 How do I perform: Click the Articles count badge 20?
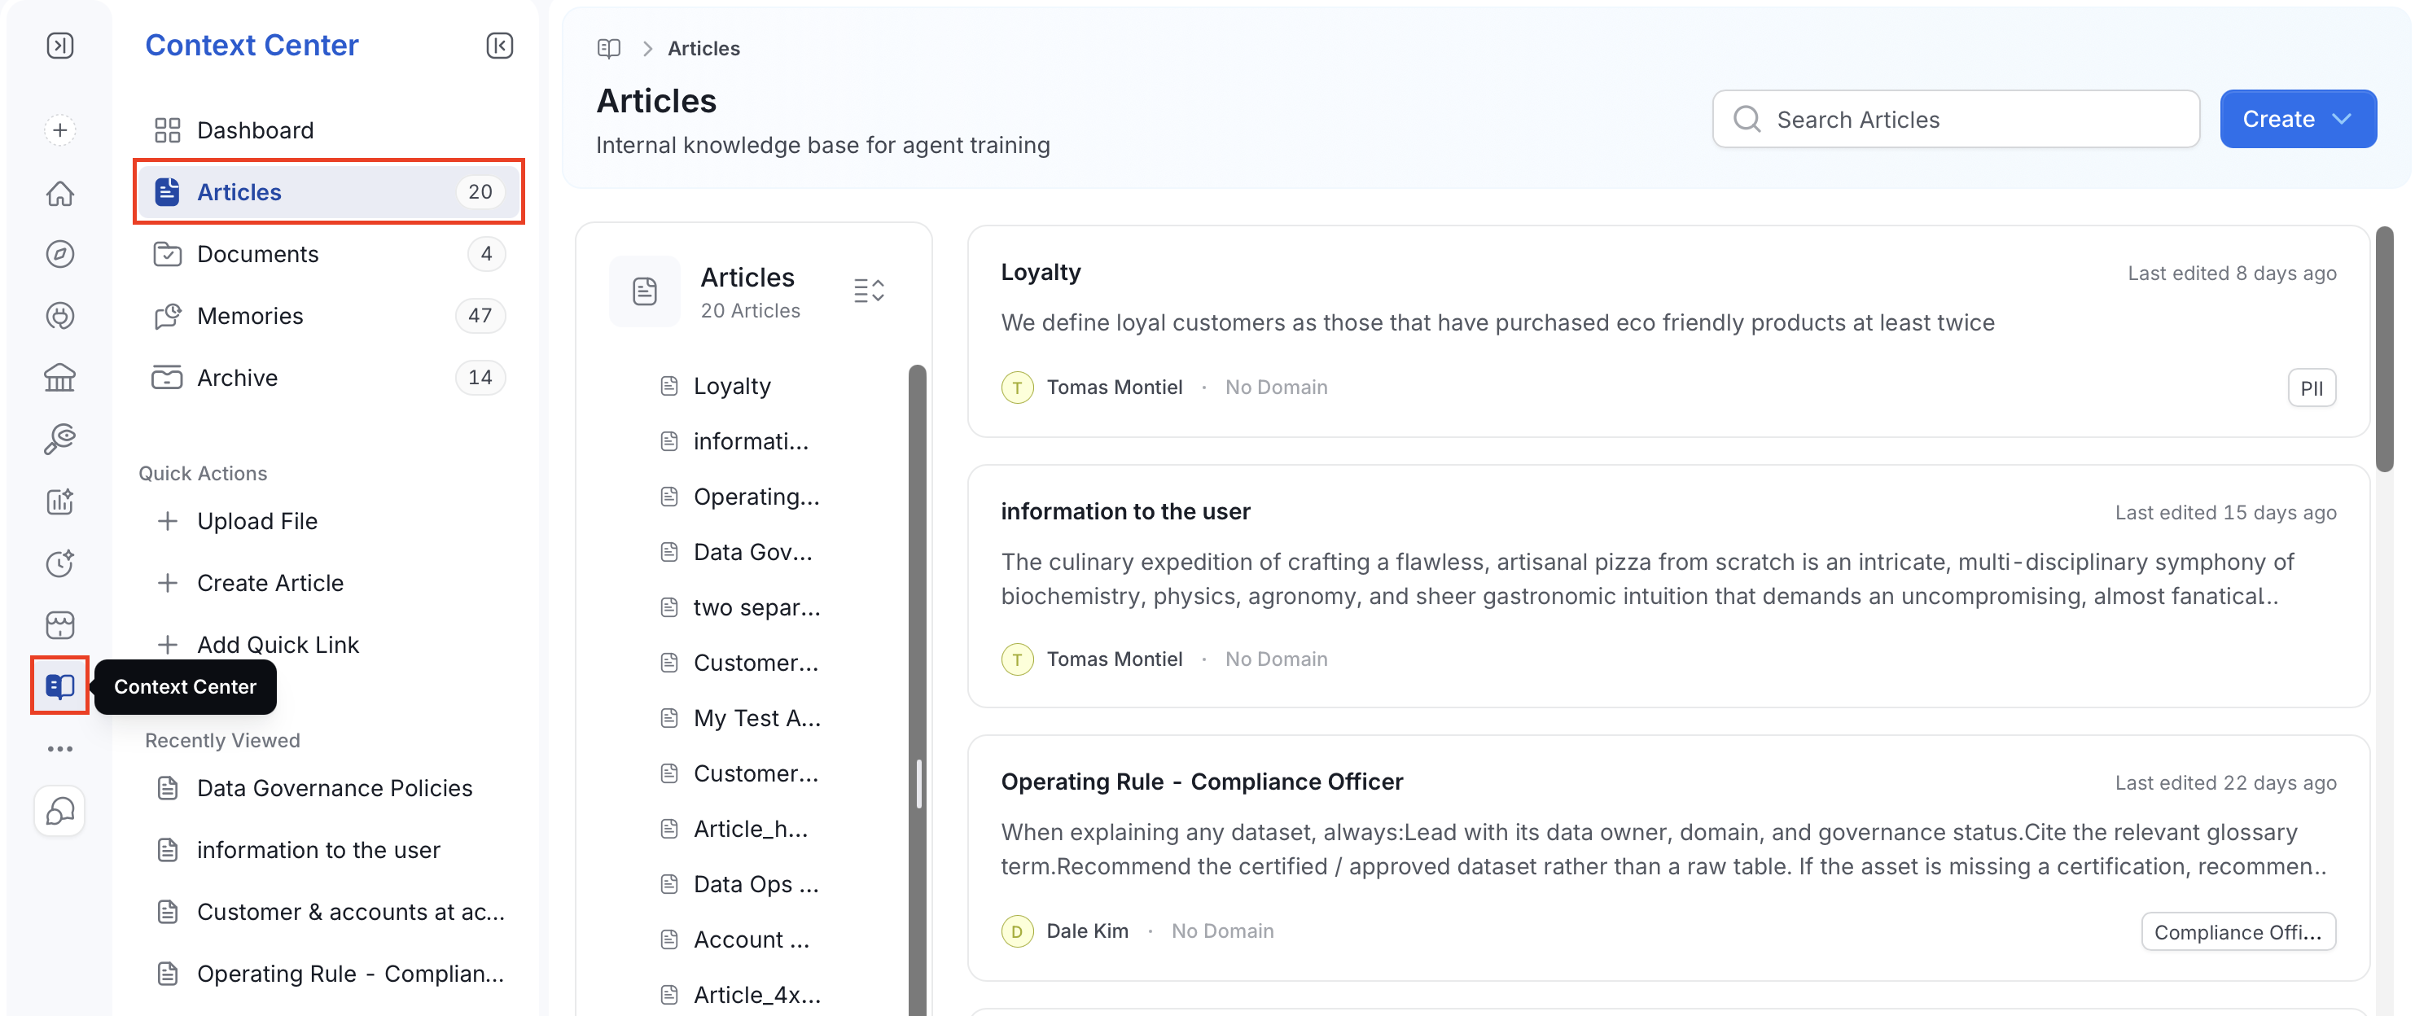point(480,192)
